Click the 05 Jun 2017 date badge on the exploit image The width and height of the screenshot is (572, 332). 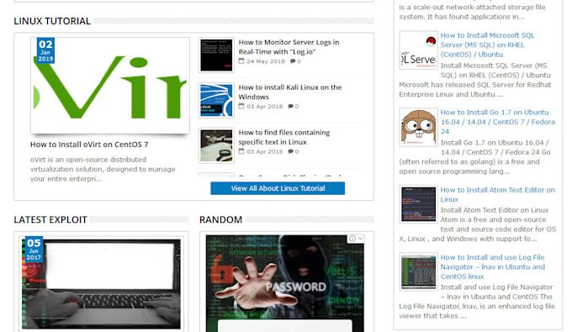(34, 250)
